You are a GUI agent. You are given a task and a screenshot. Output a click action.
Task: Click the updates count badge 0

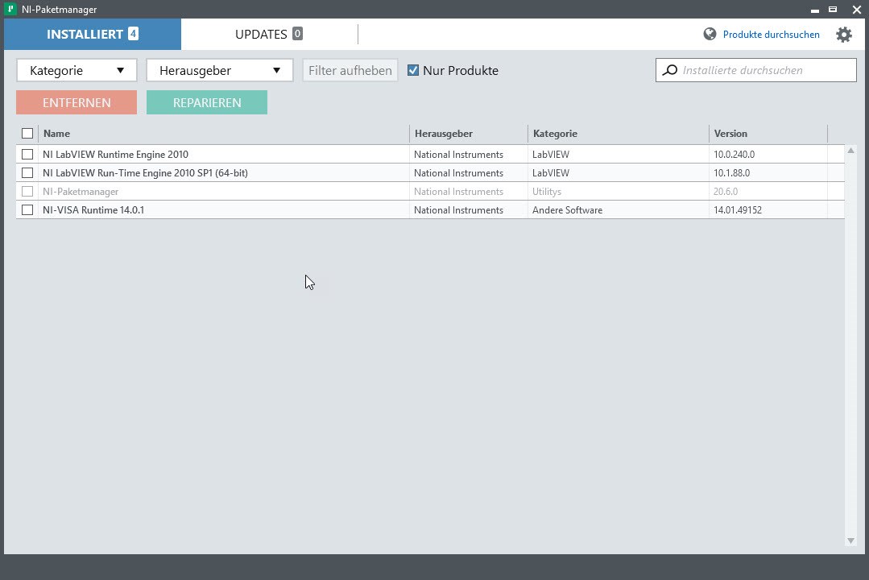pos(297,34)
